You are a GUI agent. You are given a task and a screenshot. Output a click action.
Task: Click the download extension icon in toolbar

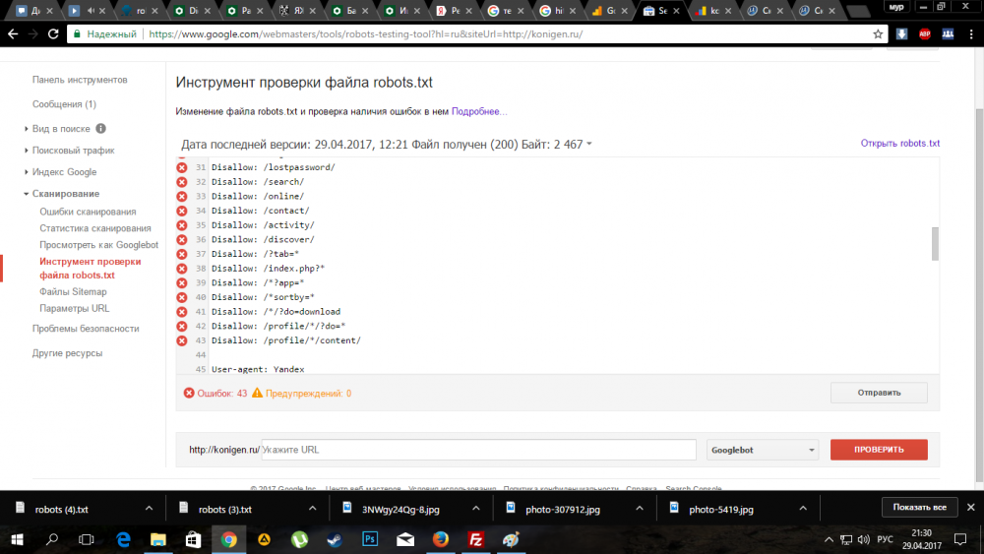[901, 33]
